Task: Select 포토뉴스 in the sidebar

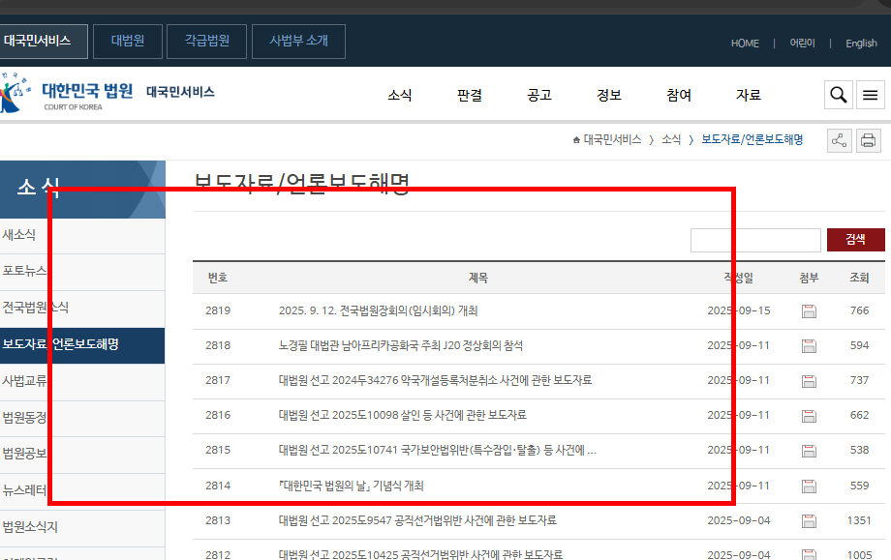Action: click(x=24, y=271)
